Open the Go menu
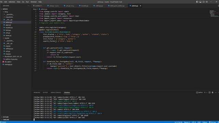Viewport: 219px width, 123px height. 23,2
